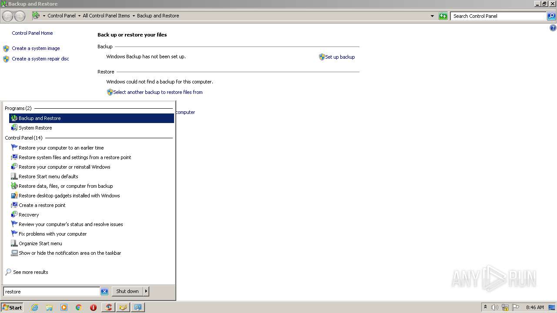Open Control Panel Home link

32,33
